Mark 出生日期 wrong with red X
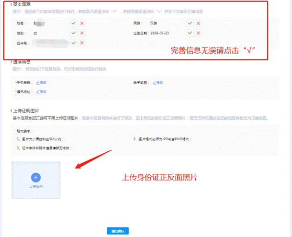The height and width of the screenshot is (237, 292). tap(199, 33)
